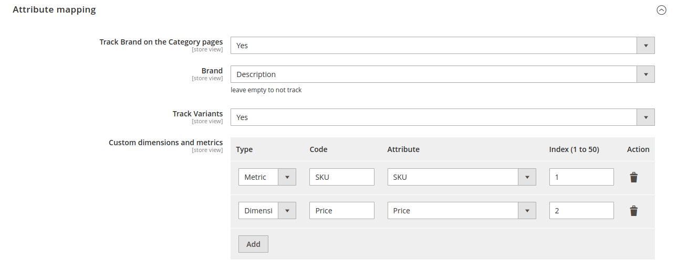Focus the SKU code input field
Viewport: 677px width, 271px height.
[342, 177]
